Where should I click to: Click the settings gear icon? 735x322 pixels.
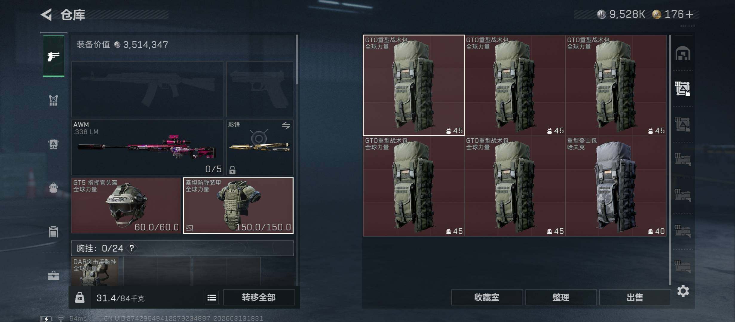tap(683, 291)
